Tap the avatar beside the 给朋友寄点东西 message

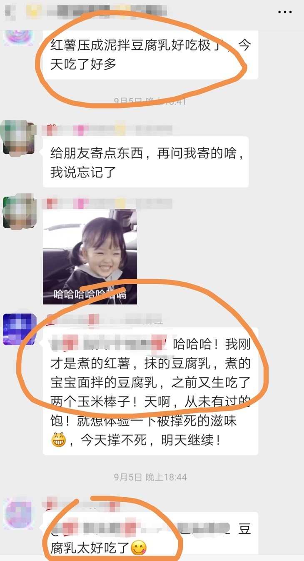click(19, 137)
